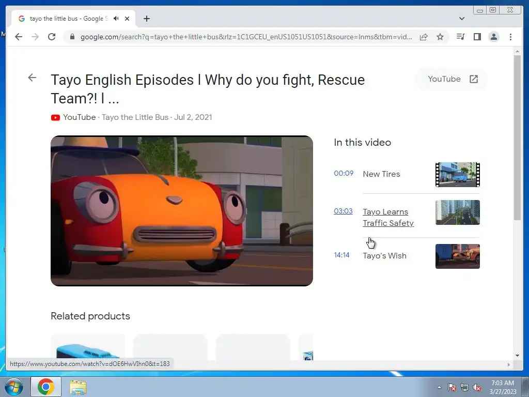Viewport: 529px width, 397px height.
Task: Click the external link icon next to YouTube
Action: click(474, 79)
